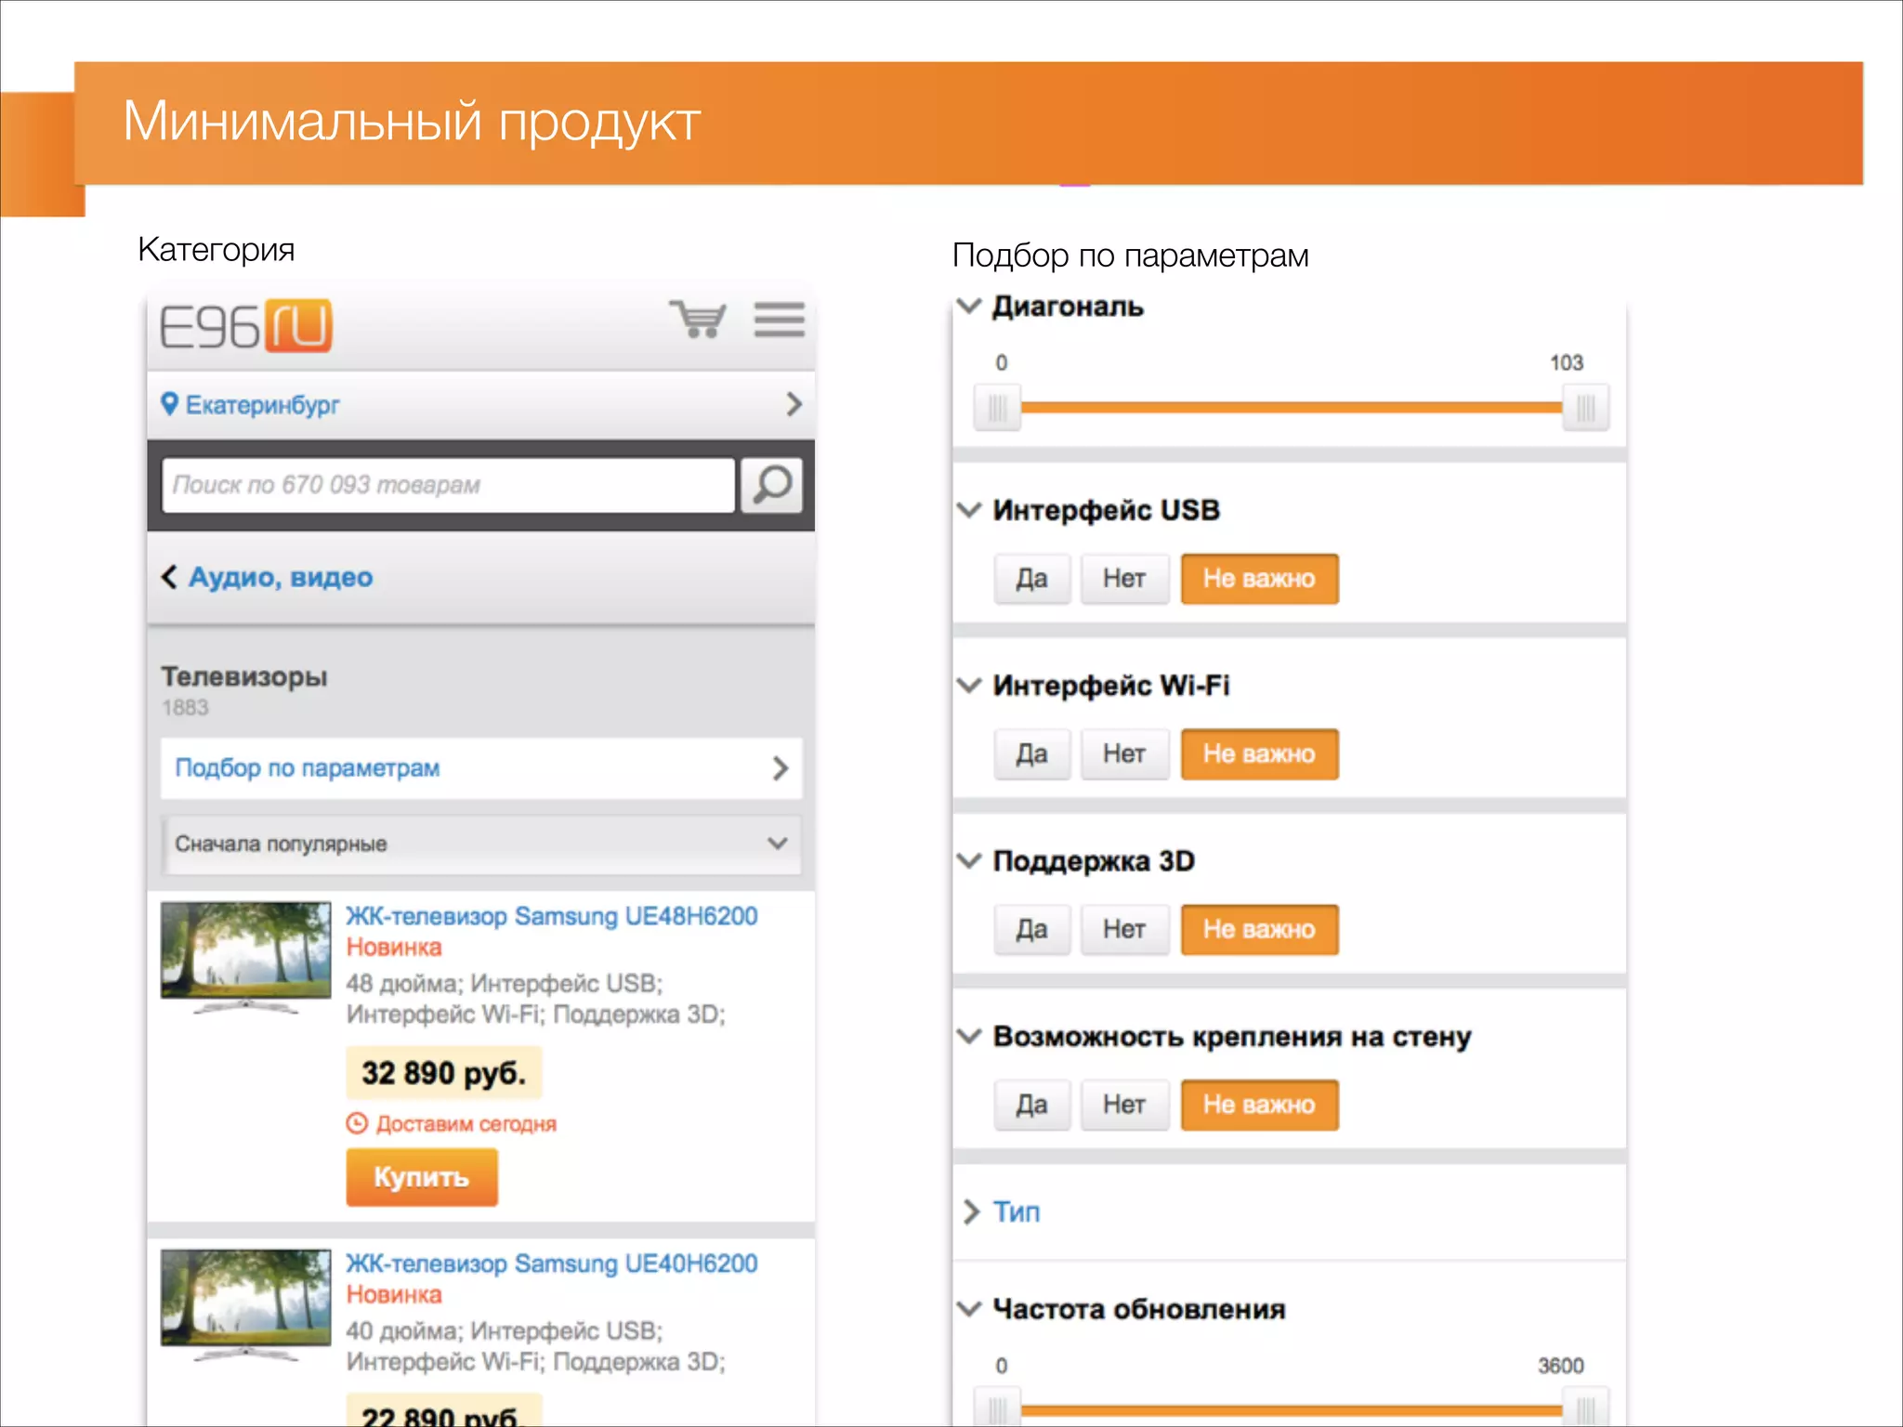Select Да for Интерфейс Wi-Fi
Image resolution: width=1903 pixels, height=1427 pixels.
coord(1031,754)
